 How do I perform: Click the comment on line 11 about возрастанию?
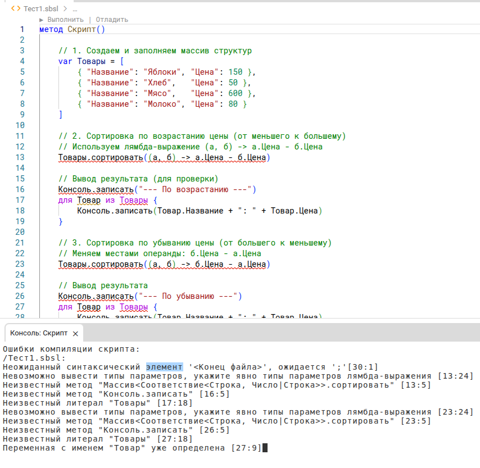[x=202, y=136]
